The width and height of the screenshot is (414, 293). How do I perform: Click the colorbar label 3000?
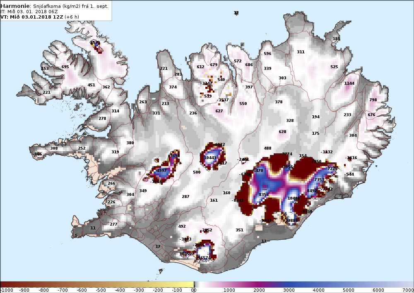(x=289, y=291)
